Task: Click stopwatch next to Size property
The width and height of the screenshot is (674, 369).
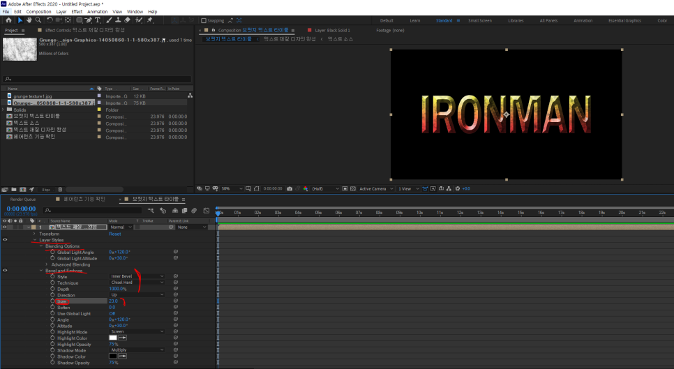Action: point(52,301)
